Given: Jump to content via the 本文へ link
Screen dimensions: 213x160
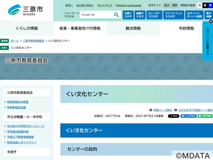Looking at the screenshot, I should (x=69, y=5).
